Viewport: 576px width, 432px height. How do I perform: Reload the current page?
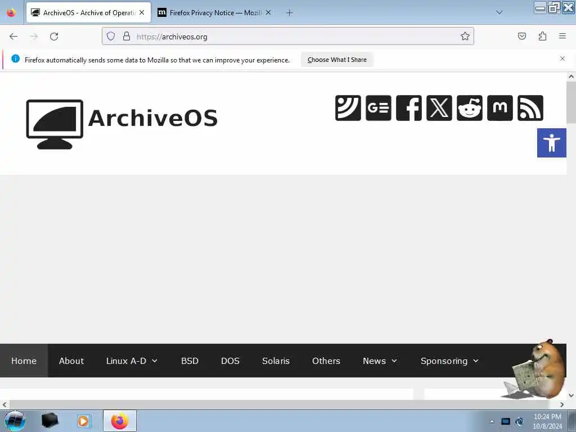click(x=54, y=37)
